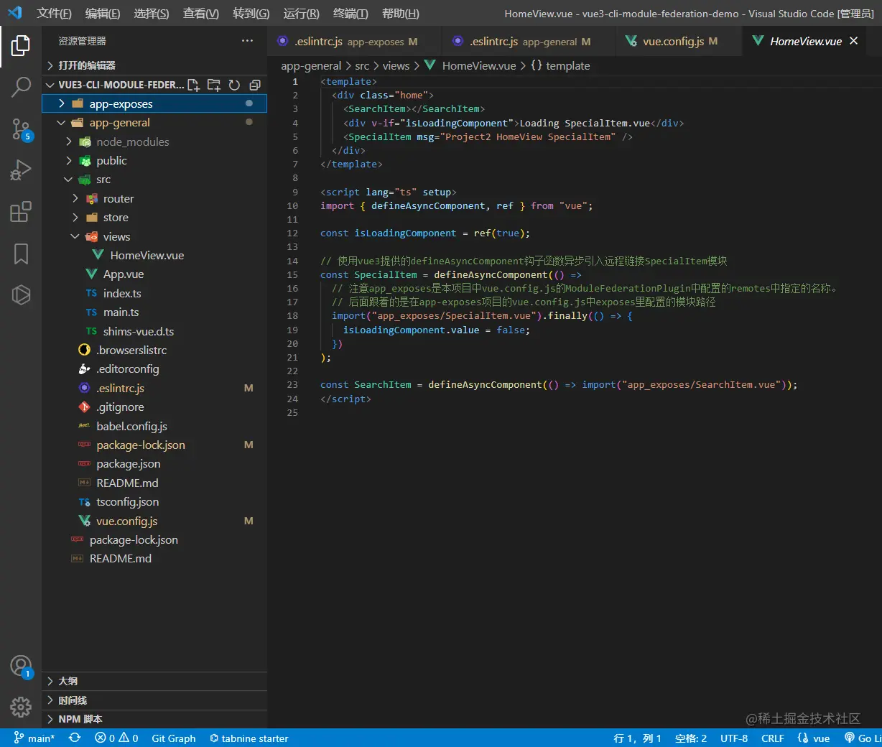This screenshot has width=882, height=747.
Task: Open vue.config.js in the file tree
Action: tap(154, 521)
